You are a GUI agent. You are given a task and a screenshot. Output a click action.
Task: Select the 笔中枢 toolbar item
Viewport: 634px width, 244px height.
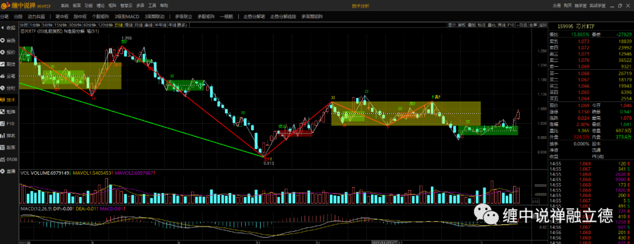click(x=62, y=16)
